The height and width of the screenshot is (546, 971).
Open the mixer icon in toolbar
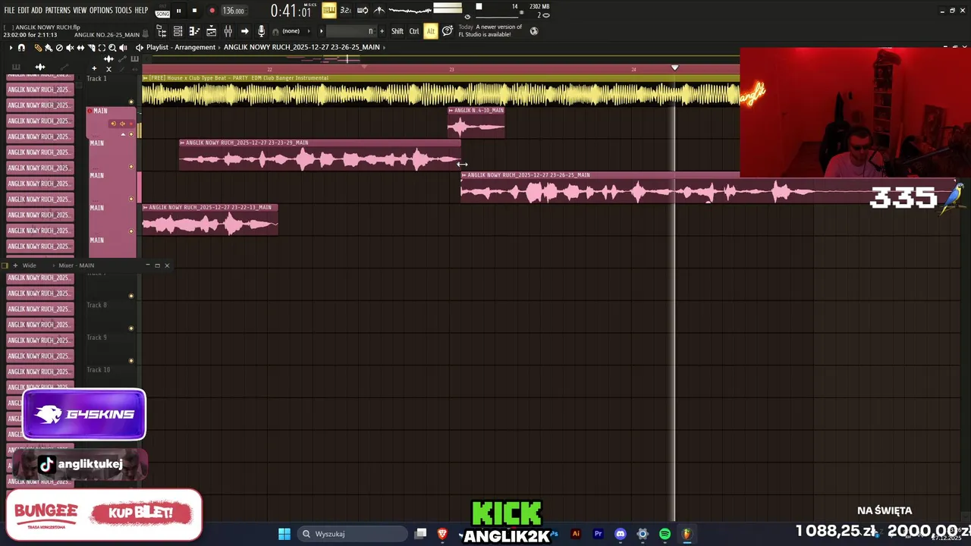tap(228, 31)
